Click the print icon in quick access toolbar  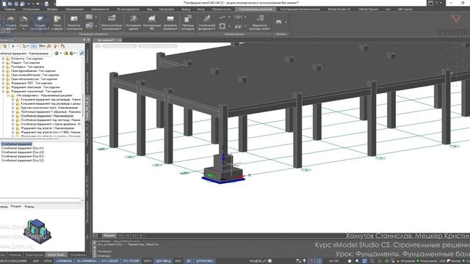point(46,4)
